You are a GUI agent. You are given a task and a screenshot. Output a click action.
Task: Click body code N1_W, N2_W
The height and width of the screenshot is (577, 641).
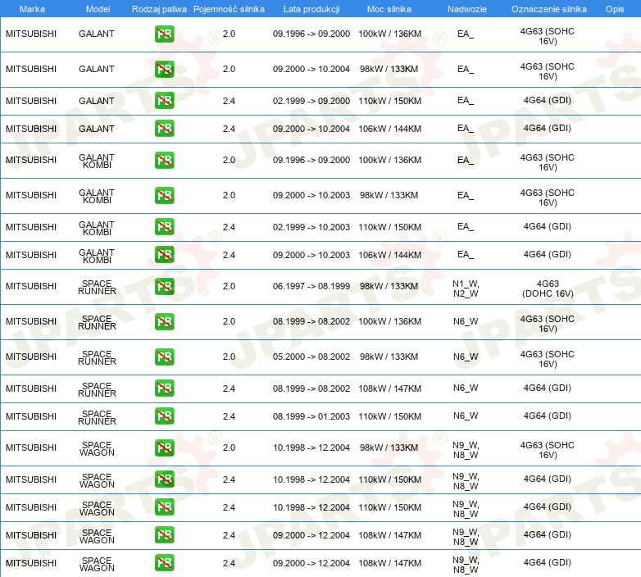[x=466, y=288]
